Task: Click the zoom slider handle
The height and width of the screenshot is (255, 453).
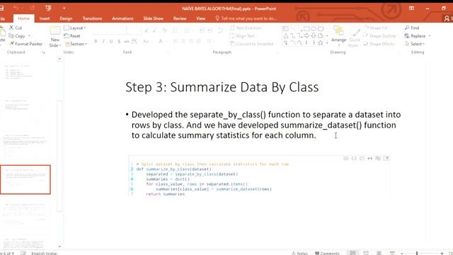Action: pos(417,254)
